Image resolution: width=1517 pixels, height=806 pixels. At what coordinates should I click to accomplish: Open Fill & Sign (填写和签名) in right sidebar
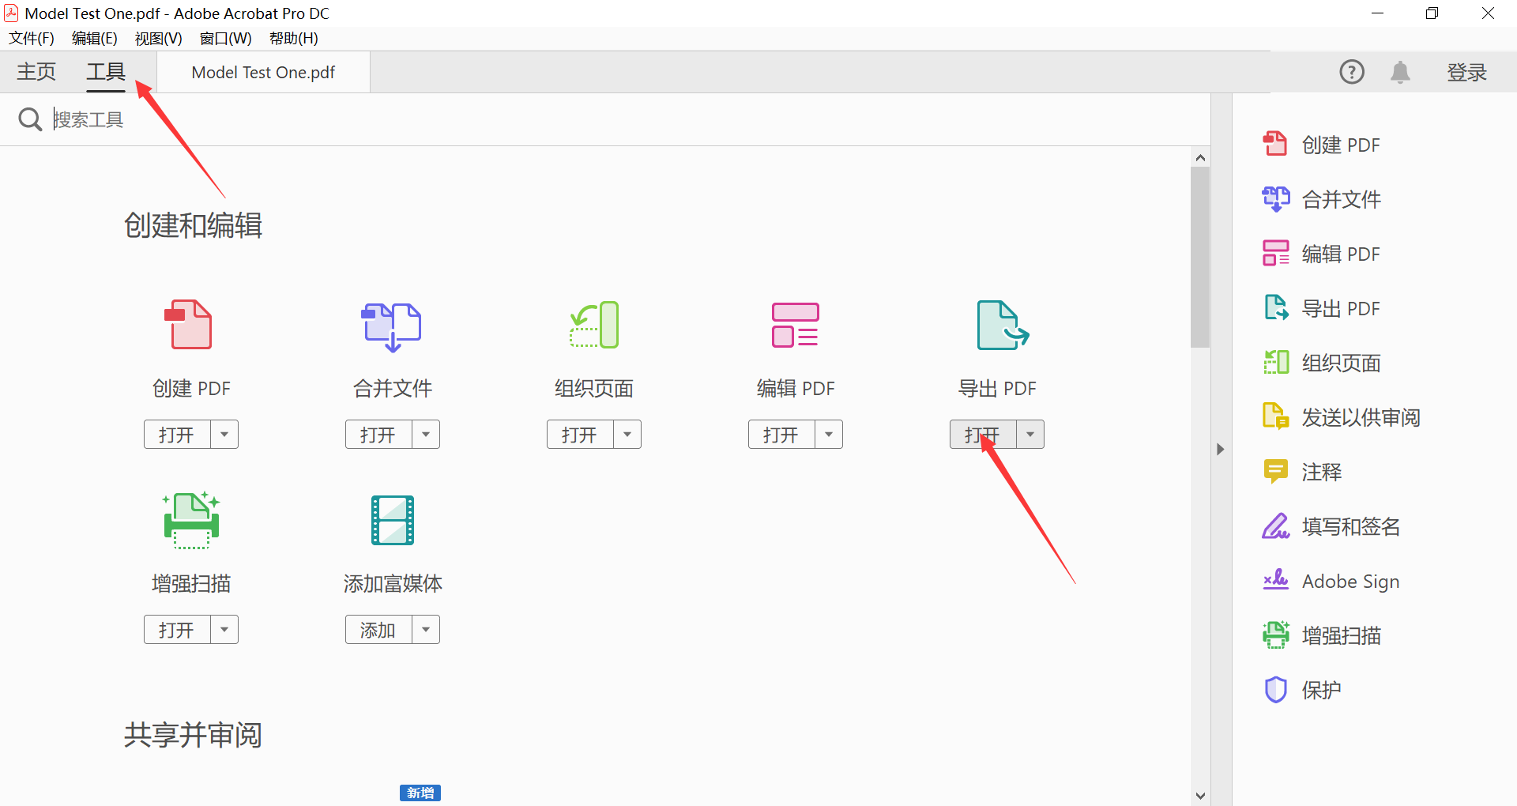(x=1350, y=526)
